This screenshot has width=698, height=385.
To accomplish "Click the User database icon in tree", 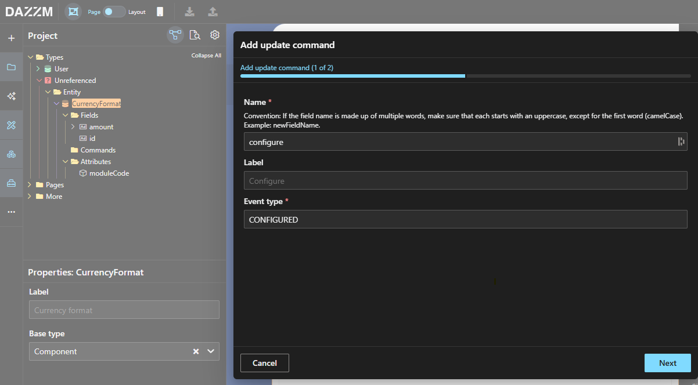I will [x=48, y=69].
